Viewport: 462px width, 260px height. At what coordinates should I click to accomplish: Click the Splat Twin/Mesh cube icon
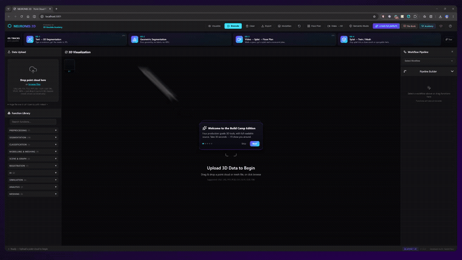click(x=344, y=39)
